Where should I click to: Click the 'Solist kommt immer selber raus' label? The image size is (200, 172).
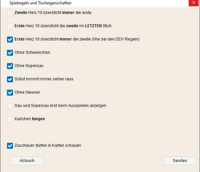pos(44,79)
